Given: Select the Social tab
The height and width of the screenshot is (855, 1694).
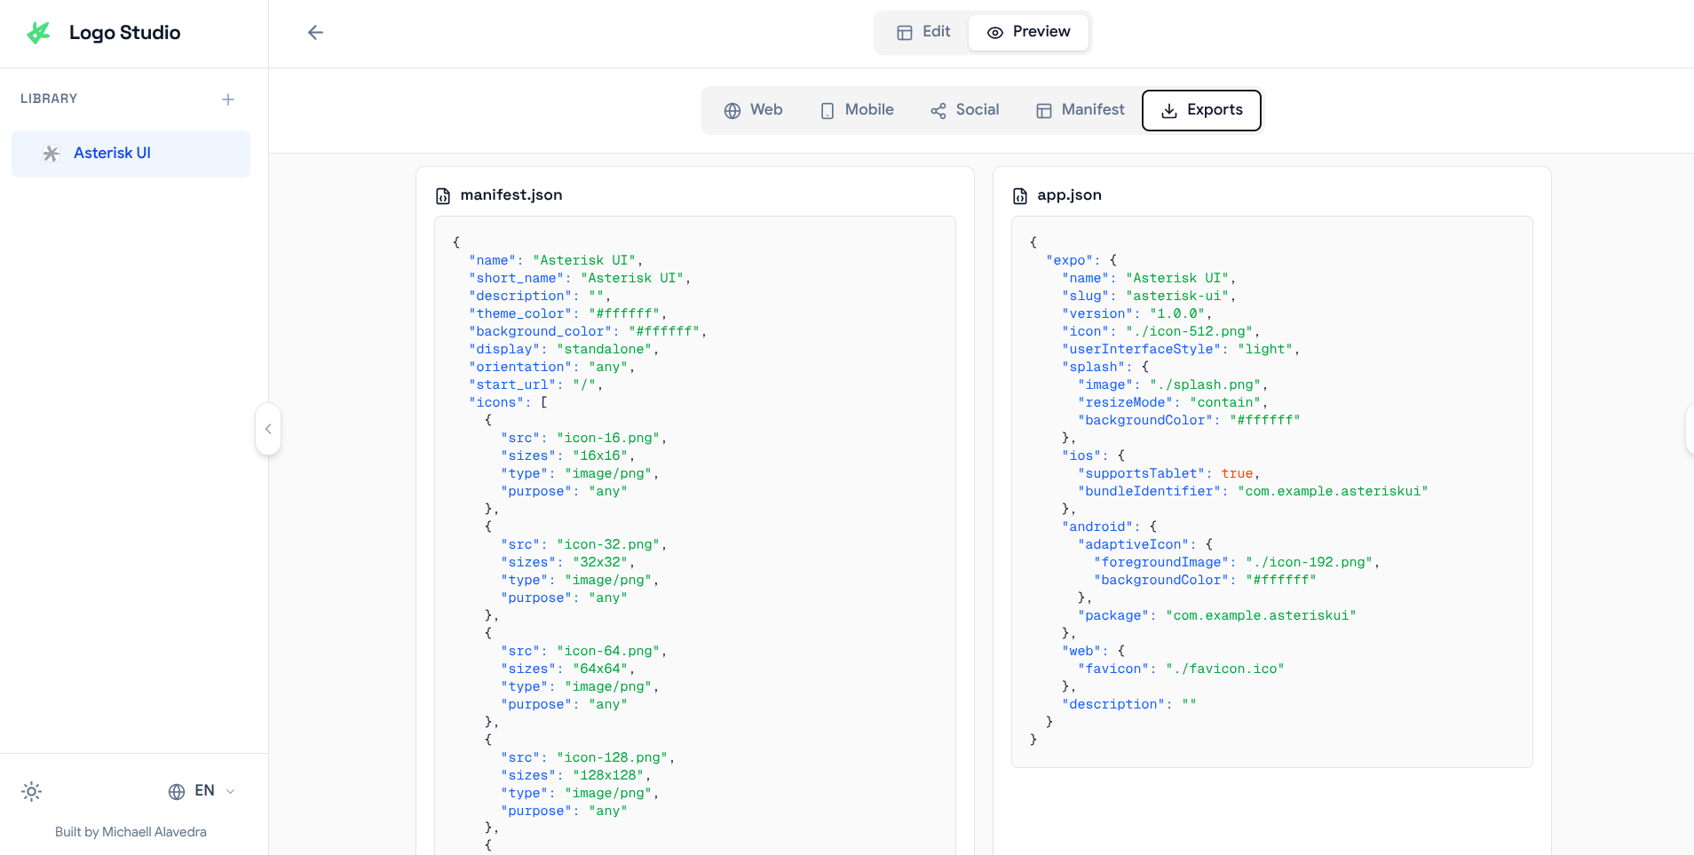Looking at the screenshot, I should coord(964,110).
